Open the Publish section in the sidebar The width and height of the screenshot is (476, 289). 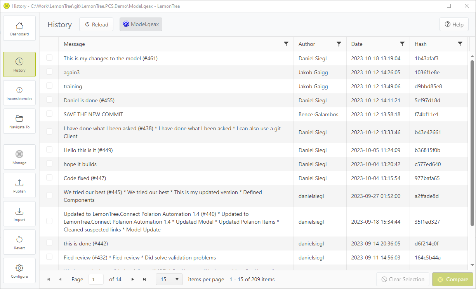19,186
